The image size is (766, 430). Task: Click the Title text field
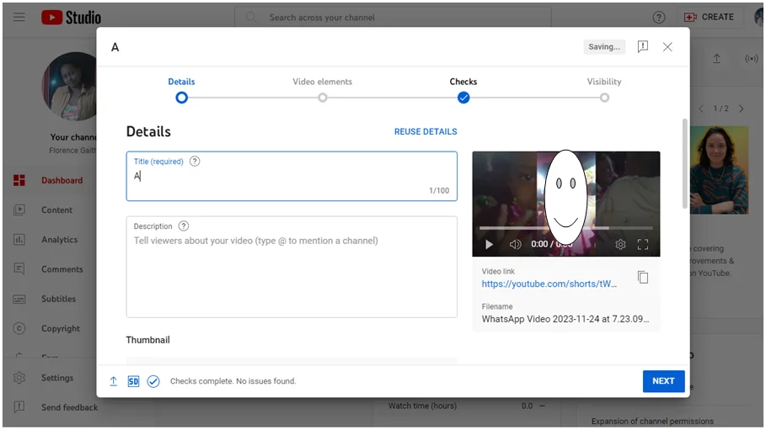point(291,178)
